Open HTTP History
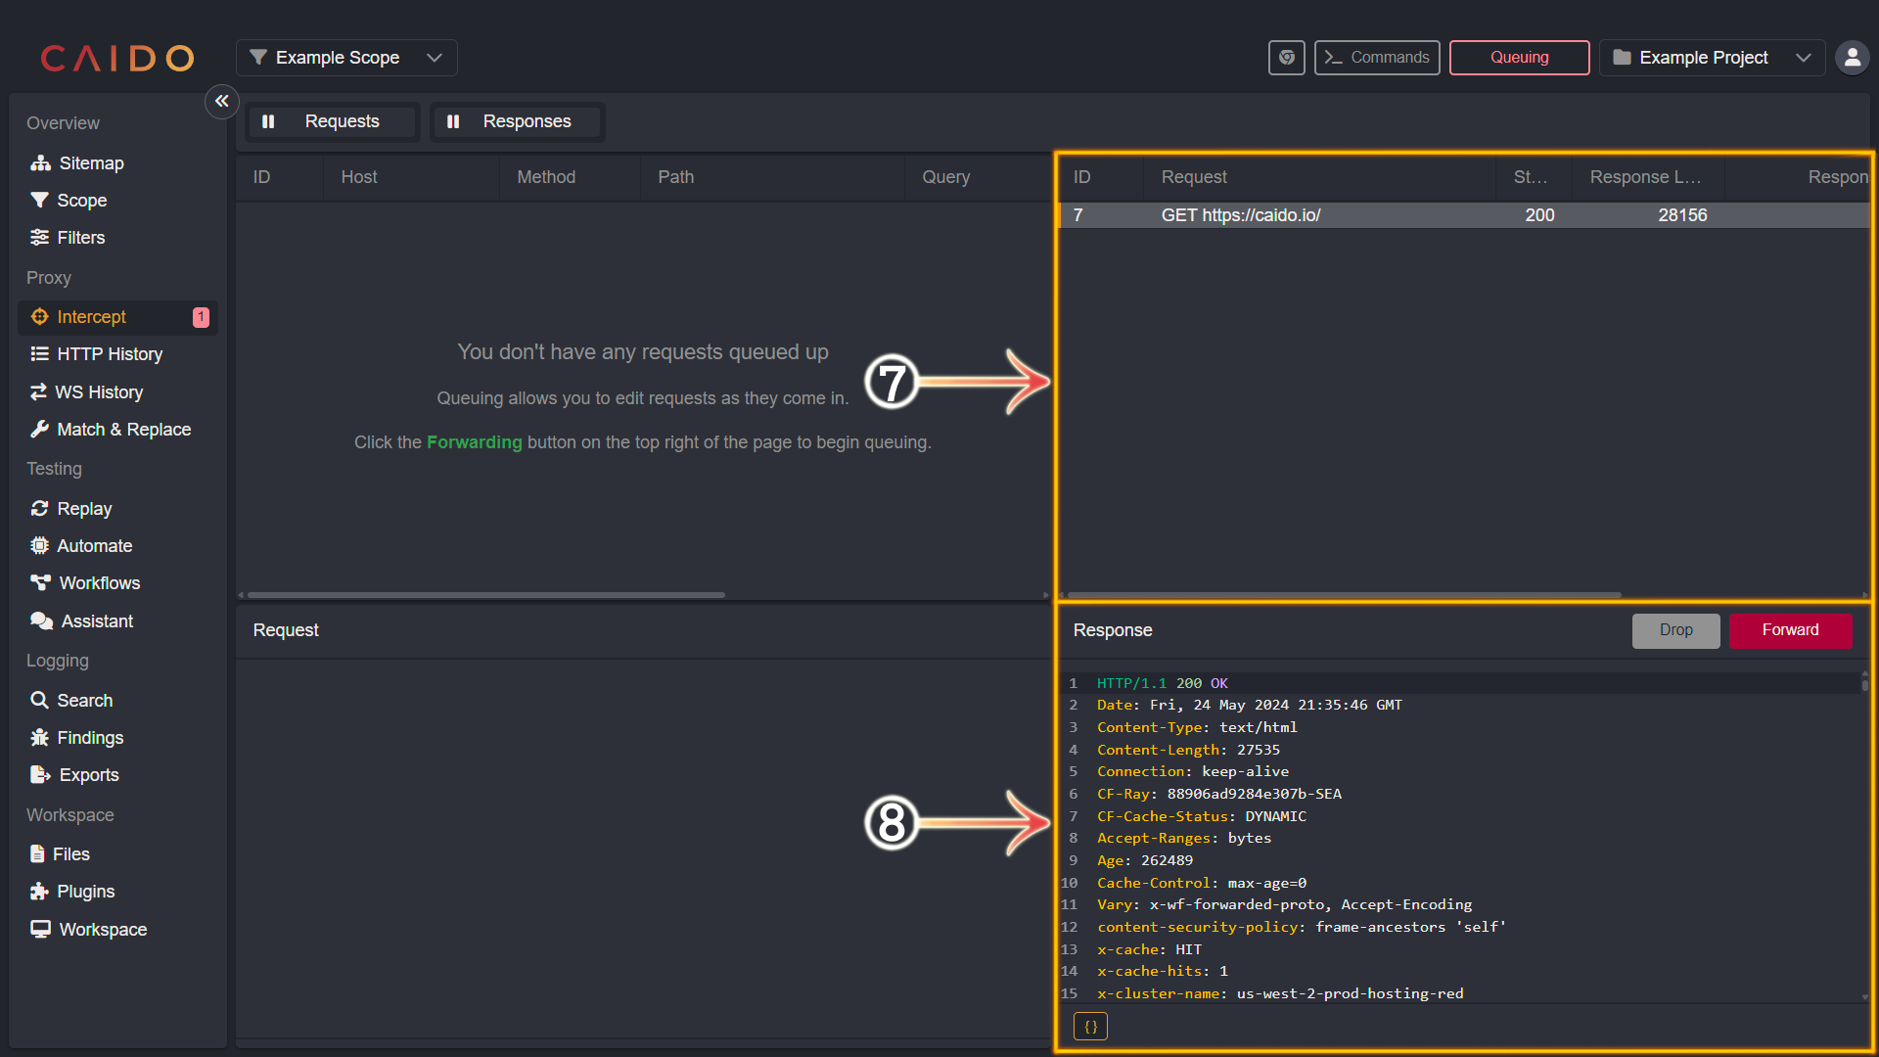 [117, 354]
